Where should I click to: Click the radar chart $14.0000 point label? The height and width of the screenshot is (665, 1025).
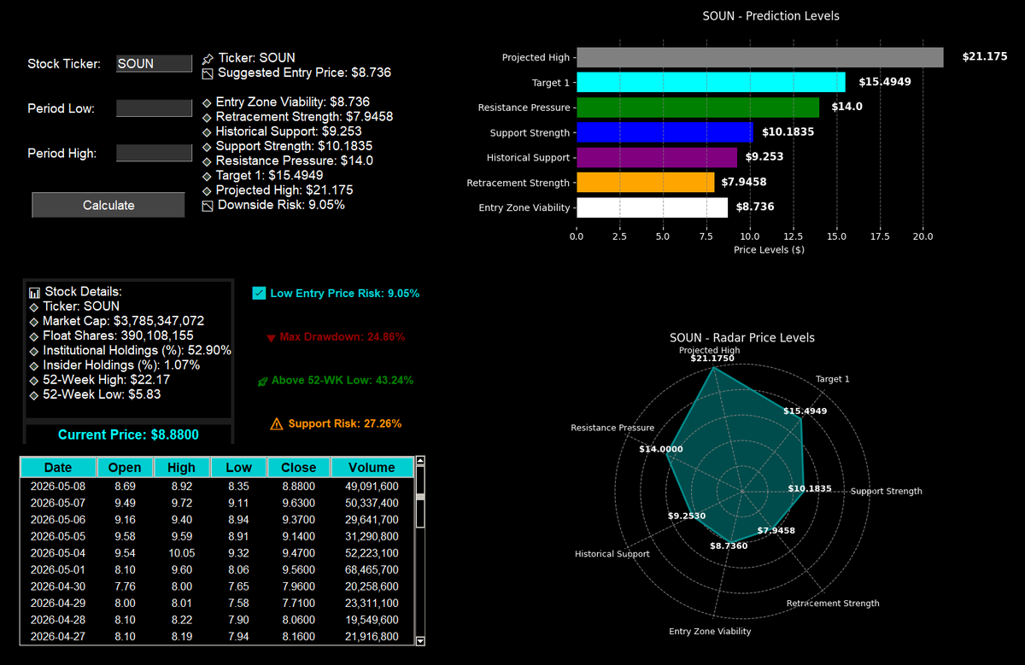661,449
